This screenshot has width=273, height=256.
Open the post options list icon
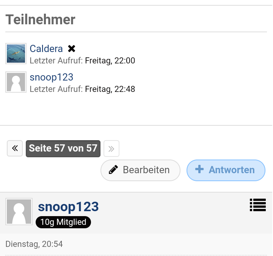click(258, 205)
